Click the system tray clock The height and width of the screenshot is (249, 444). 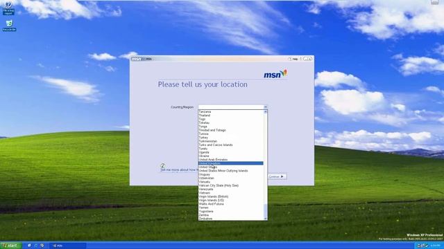tap(436, 246)
